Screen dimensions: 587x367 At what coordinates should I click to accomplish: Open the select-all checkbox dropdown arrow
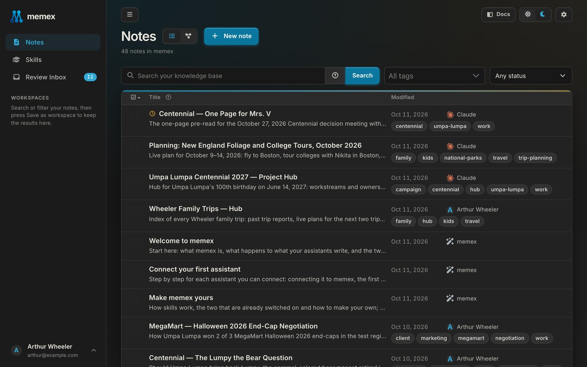click(x=139, y=98)
